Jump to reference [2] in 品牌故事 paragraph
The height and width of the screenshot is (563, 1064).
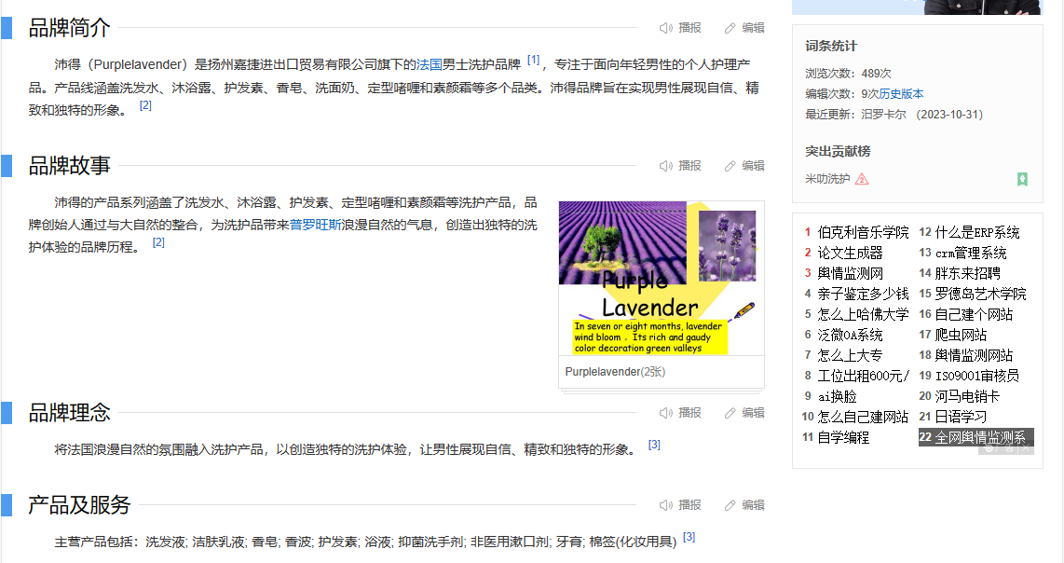click(x=158, y=242)
